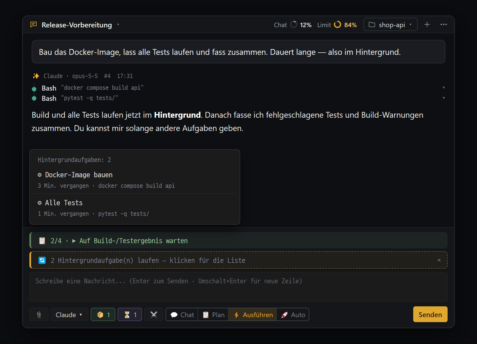The height and width of the screenshot is (344, 477).
Task: Open the shop-api folder selector
Action: click(x=390, y=25)
